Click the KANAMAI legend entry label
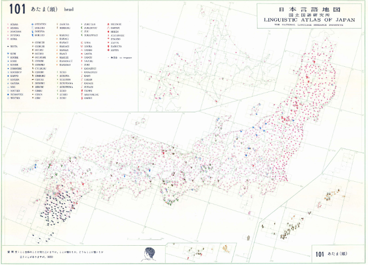This screenshot has width=368, height=265. (x=65, y=64)
